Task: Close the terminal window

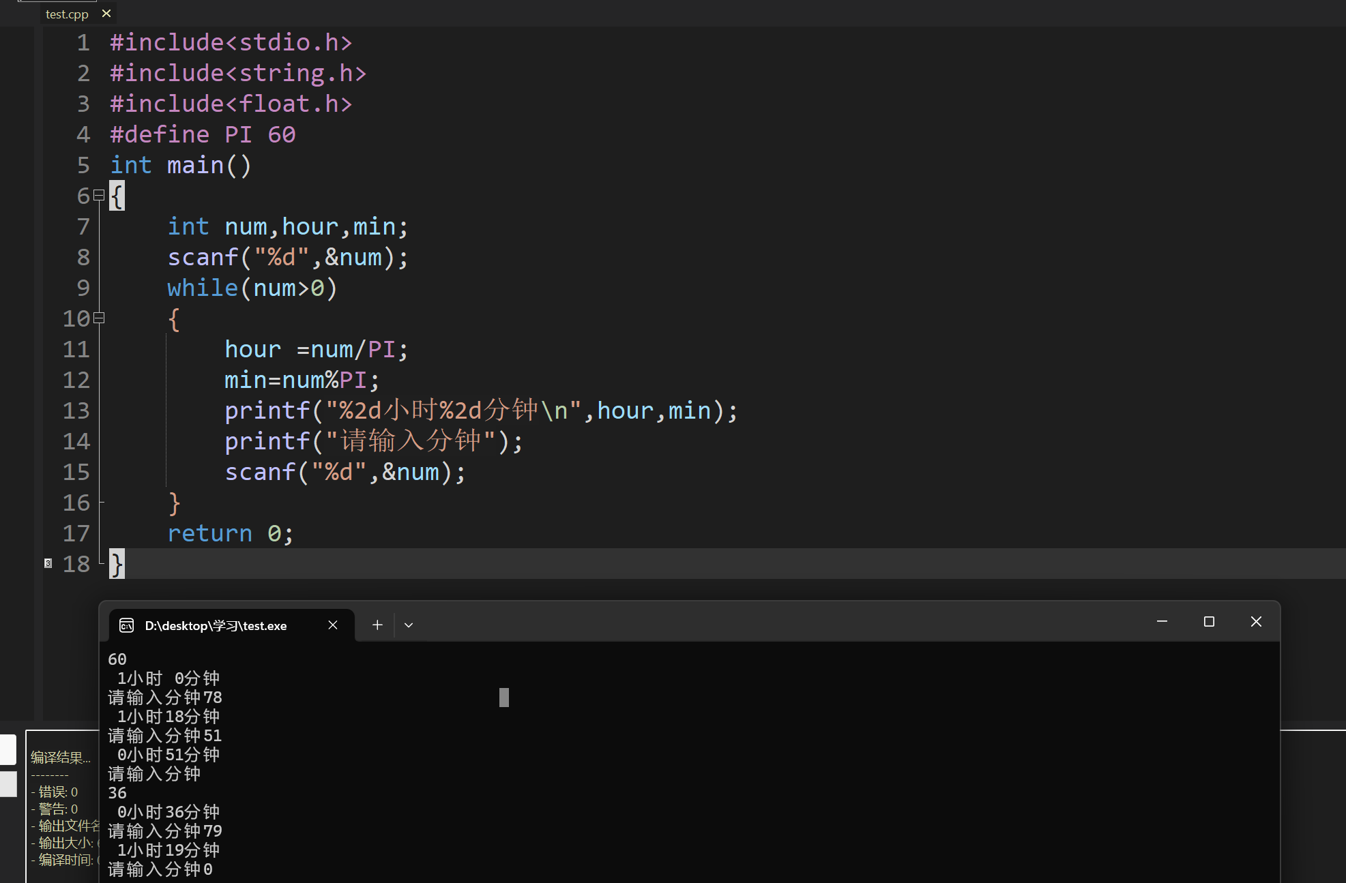Action: [1256, 621]
